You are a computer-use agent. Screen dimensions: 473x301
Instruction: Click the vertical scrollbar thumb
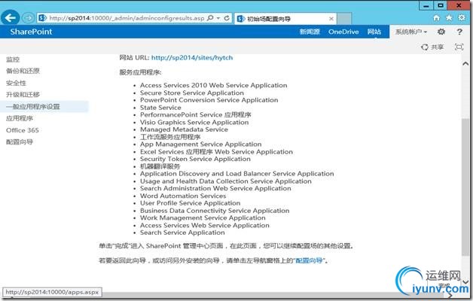[465, 187]
